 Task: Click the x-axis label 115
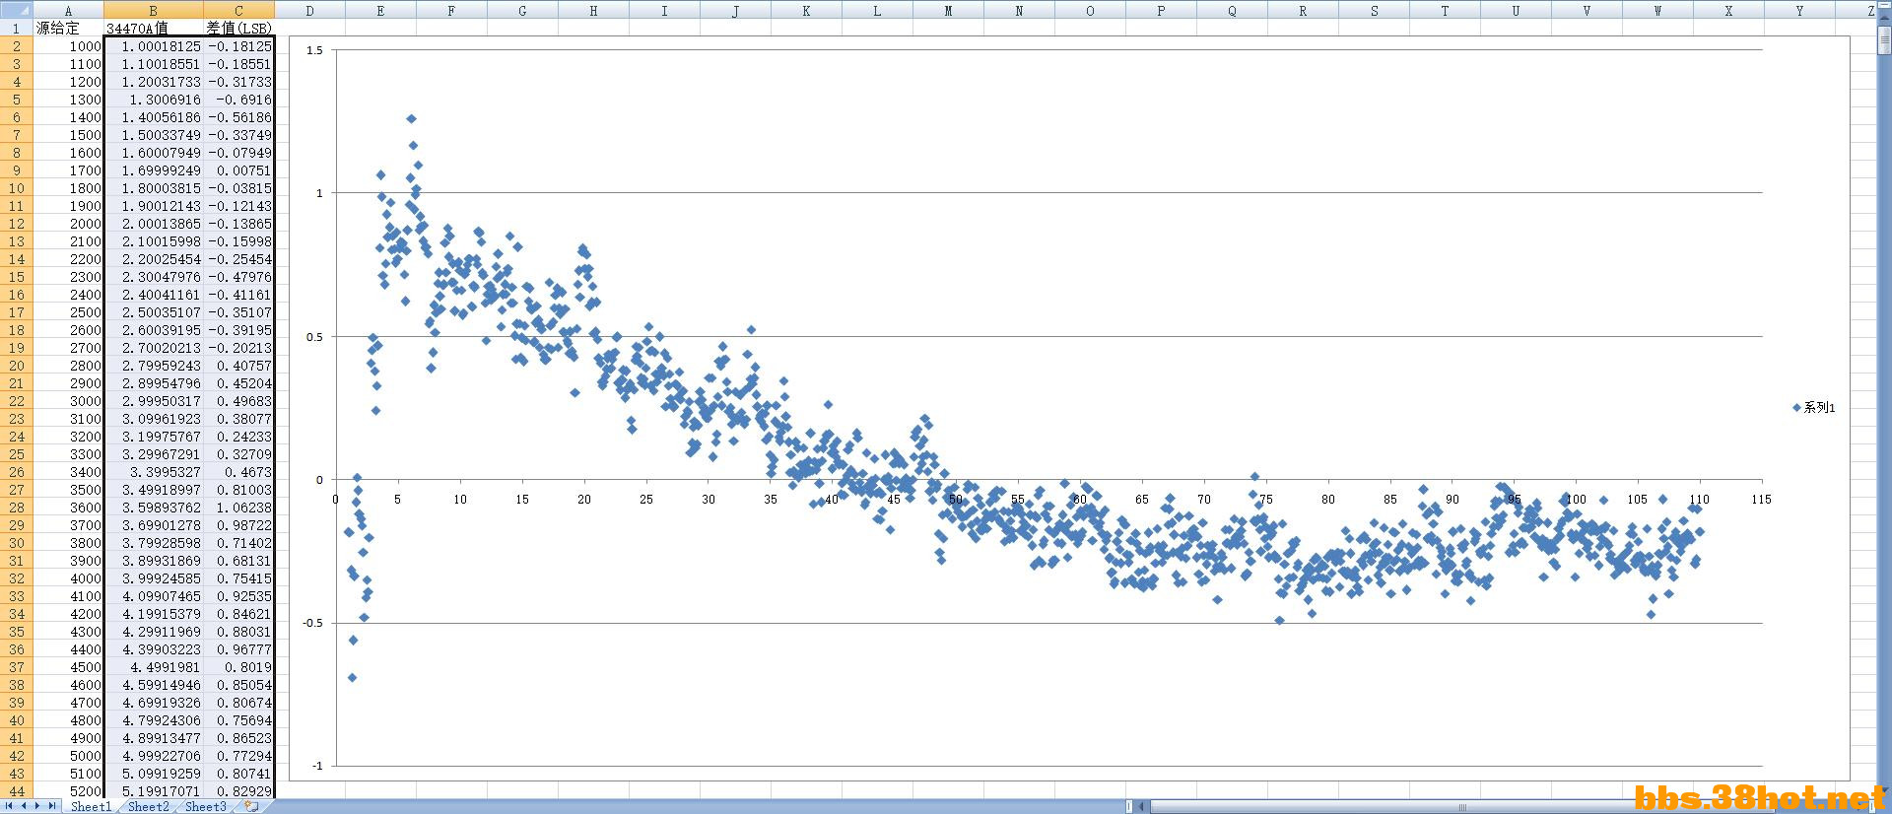point(1762,500)
